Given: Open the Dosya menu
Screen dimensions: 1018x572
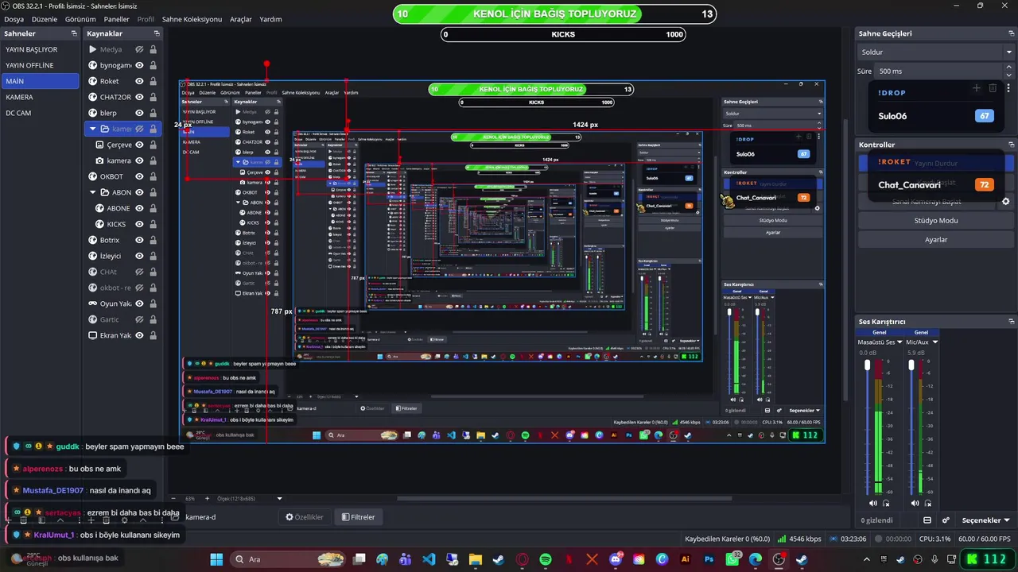Looking at the screenshot, I should 14,19.
